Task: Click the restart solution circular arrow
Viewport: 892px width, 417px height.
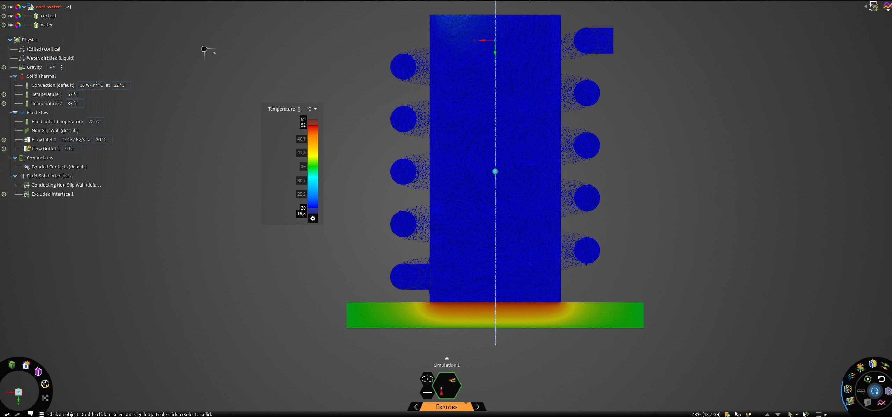Action: click(882, 379)
